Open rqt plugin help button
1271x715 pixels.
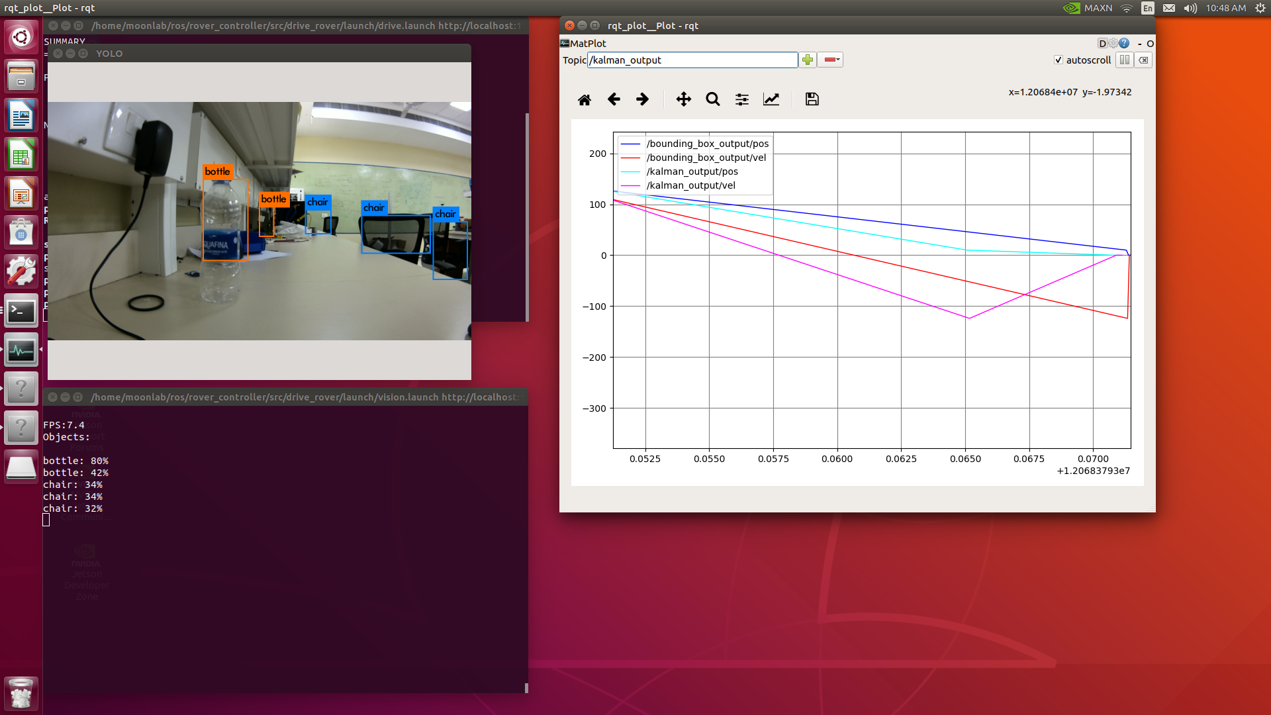[x=1124, y=44]
